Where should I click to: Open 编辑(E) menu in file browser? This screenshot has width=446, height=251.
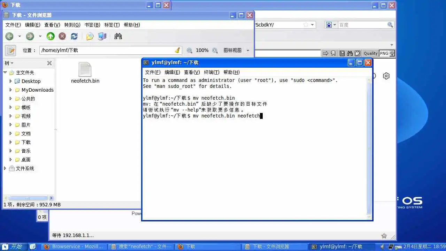point(32,25)
